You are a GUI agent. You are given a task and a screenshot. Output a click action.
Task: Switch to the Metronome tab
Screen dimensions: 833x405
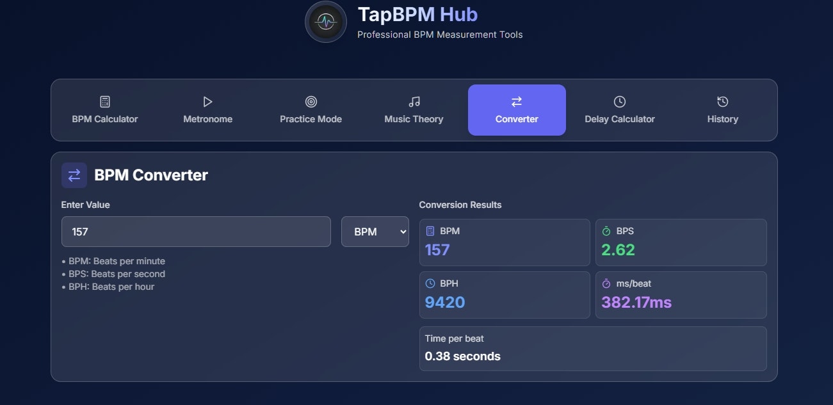point(207,110)
